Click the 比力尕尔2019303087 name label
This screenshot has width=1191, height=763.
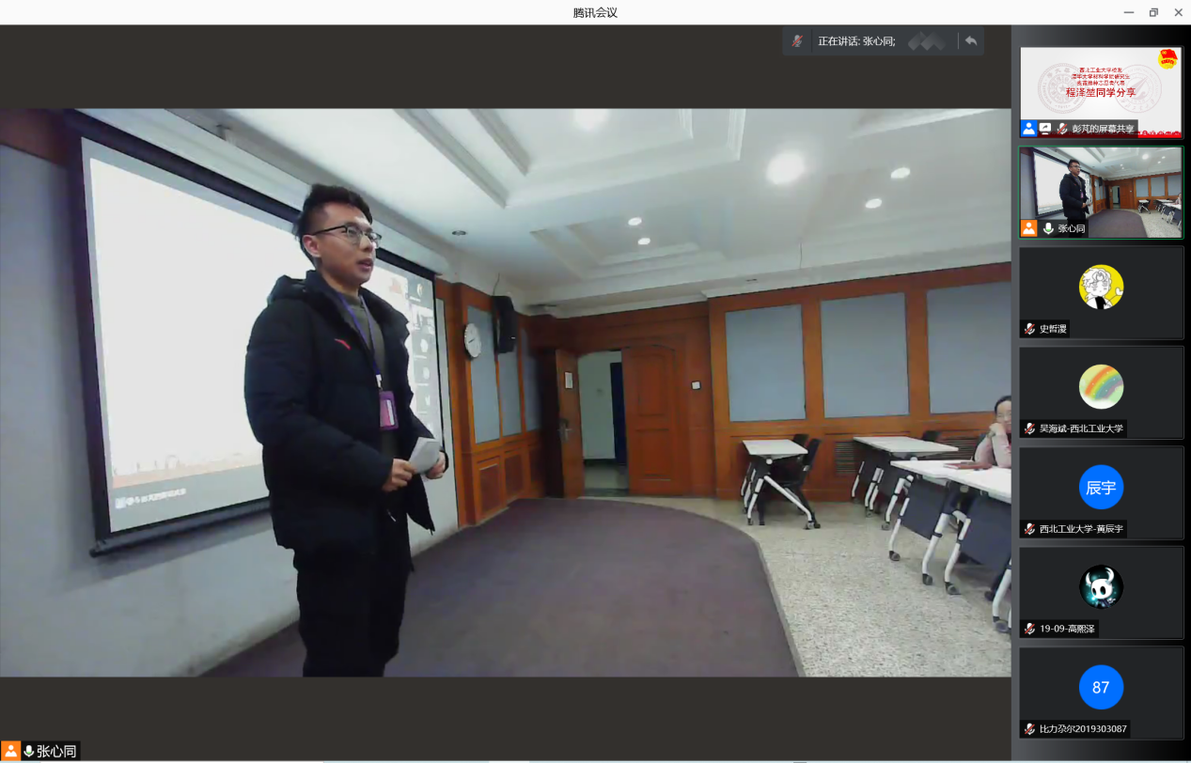[1083, 729]
